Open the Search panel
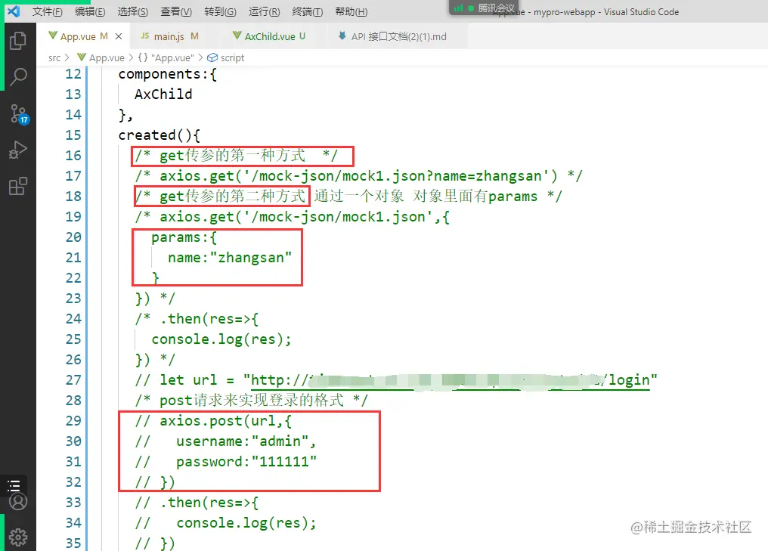768x551 pixels. (x=18, y=77)
